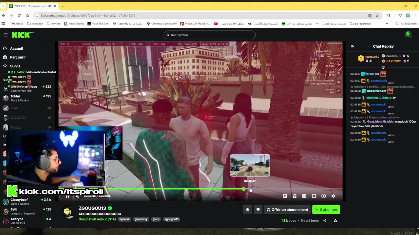Expand the top gifters leaderboard chevron
This screenshot has height=235, width=419.
point(383,67)
